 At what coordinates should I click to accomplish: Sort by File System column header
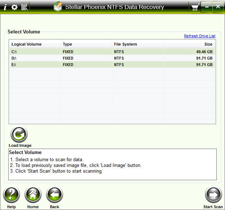coord(137,44)
